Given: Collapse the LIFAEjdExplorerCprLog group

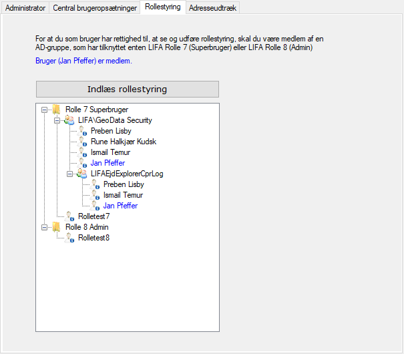Looking at the screenshot, I should point(70,174).
